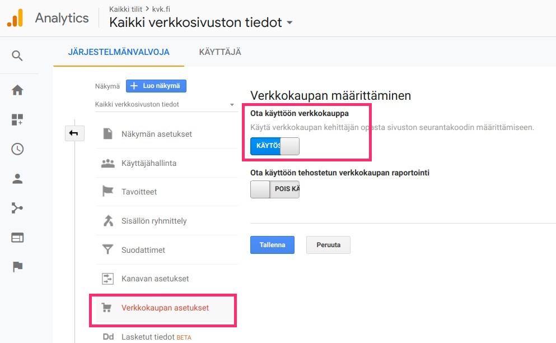Viewport: 556px width, 343px height.
Task: Open the Acquisition branching-arrows icon
Action: click(x=17, y=208)
